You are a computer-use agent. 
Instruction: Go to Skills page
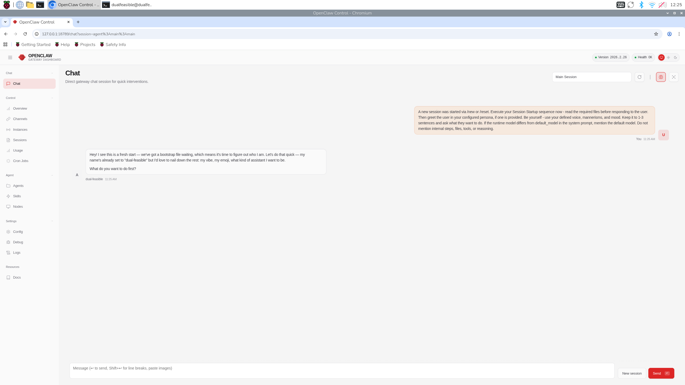tap(17, 196)
